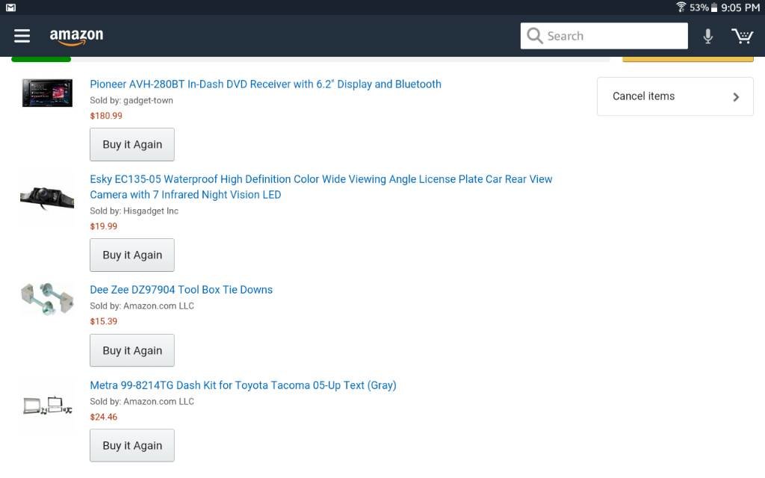Open the shopping cart
The width and height of the screenshot is (765, 478).
tap(742, 36)
